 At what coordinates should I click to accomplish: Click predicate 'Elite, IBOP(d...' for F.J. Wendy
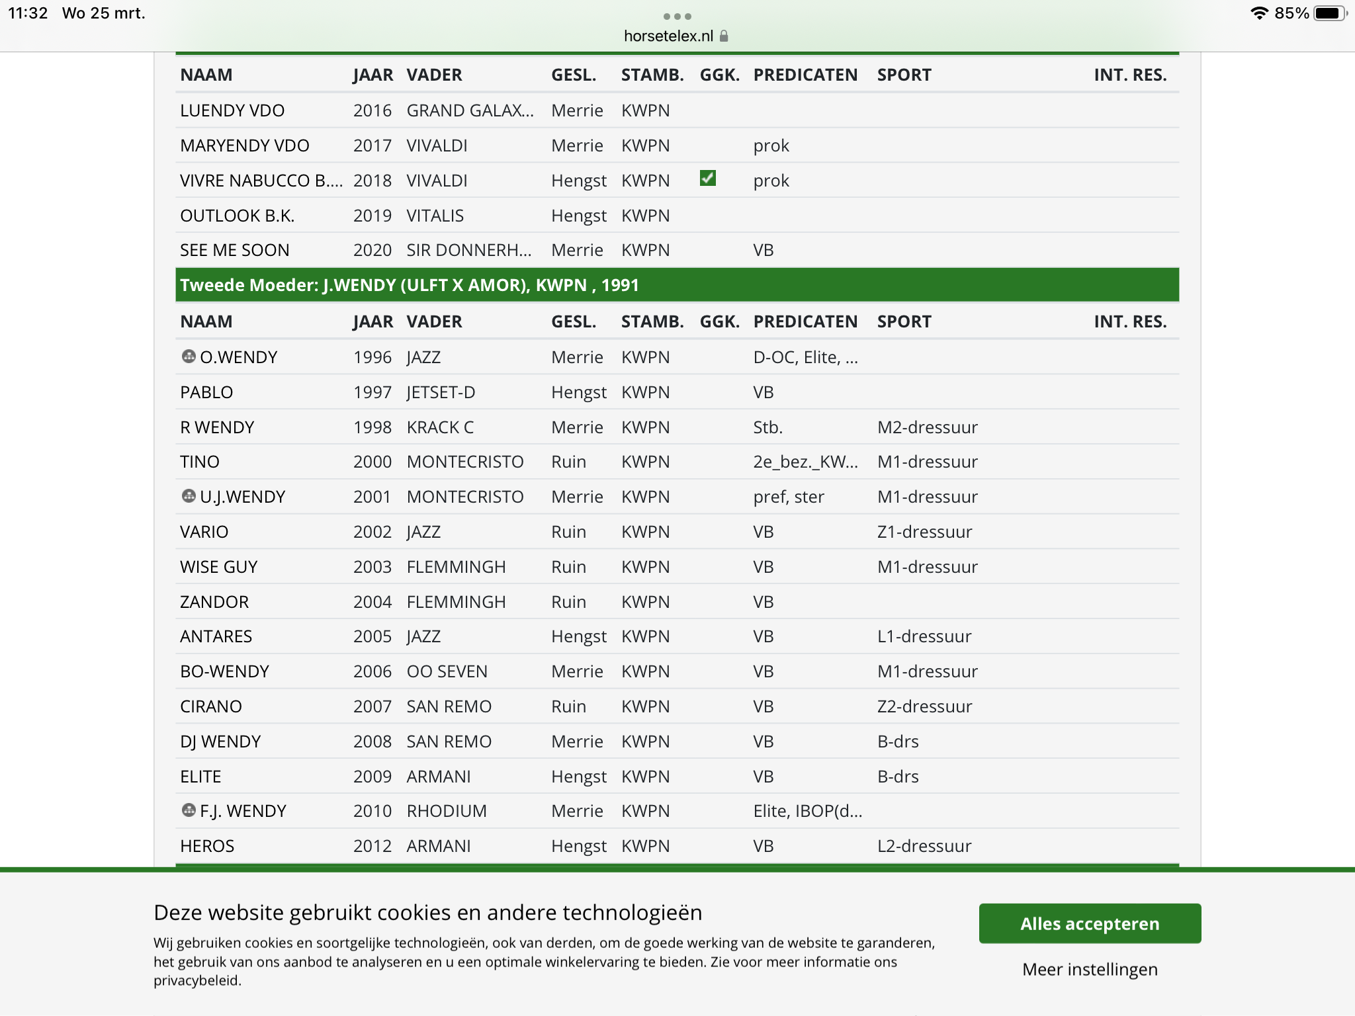(x=808, y=811)
